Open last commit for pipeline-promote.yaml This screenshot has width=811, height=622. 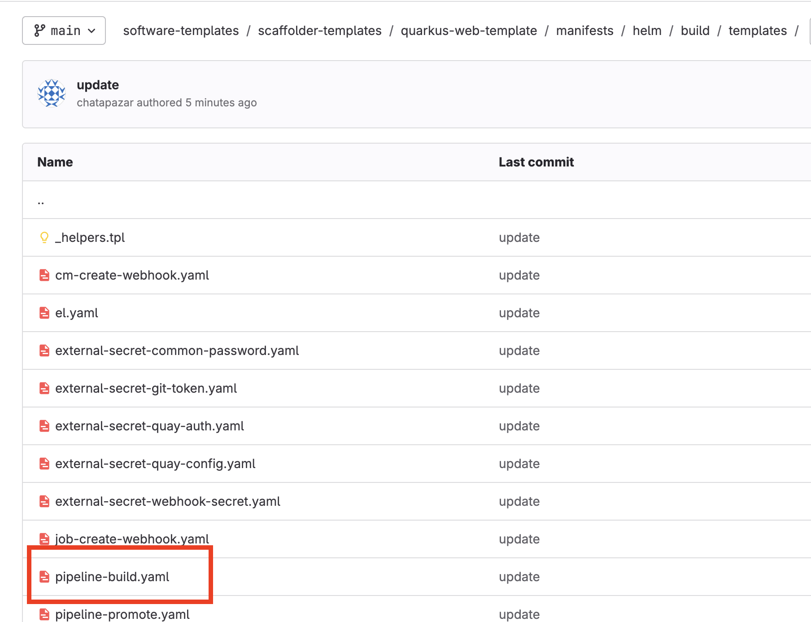(519, 614)
